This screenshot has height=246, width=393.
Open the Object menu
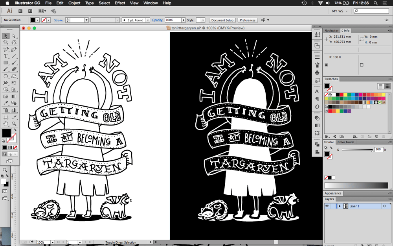(74, 3)
